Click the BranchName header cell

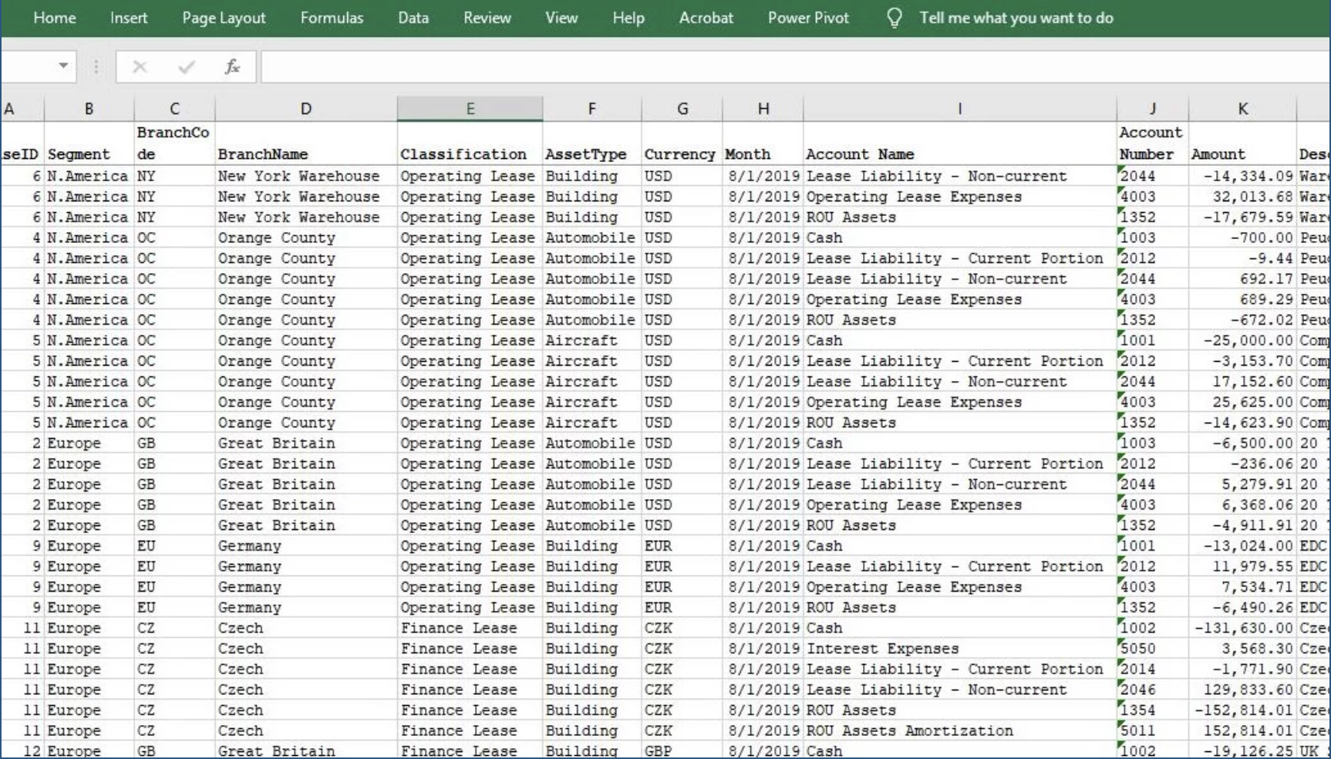click(306, 143)
